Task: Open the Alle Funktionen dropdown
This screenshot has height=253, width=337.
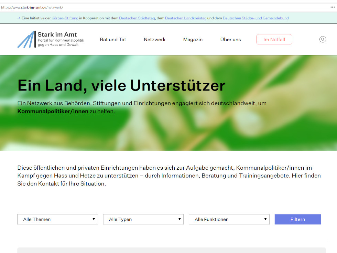Action: click(x=229, y=219)
